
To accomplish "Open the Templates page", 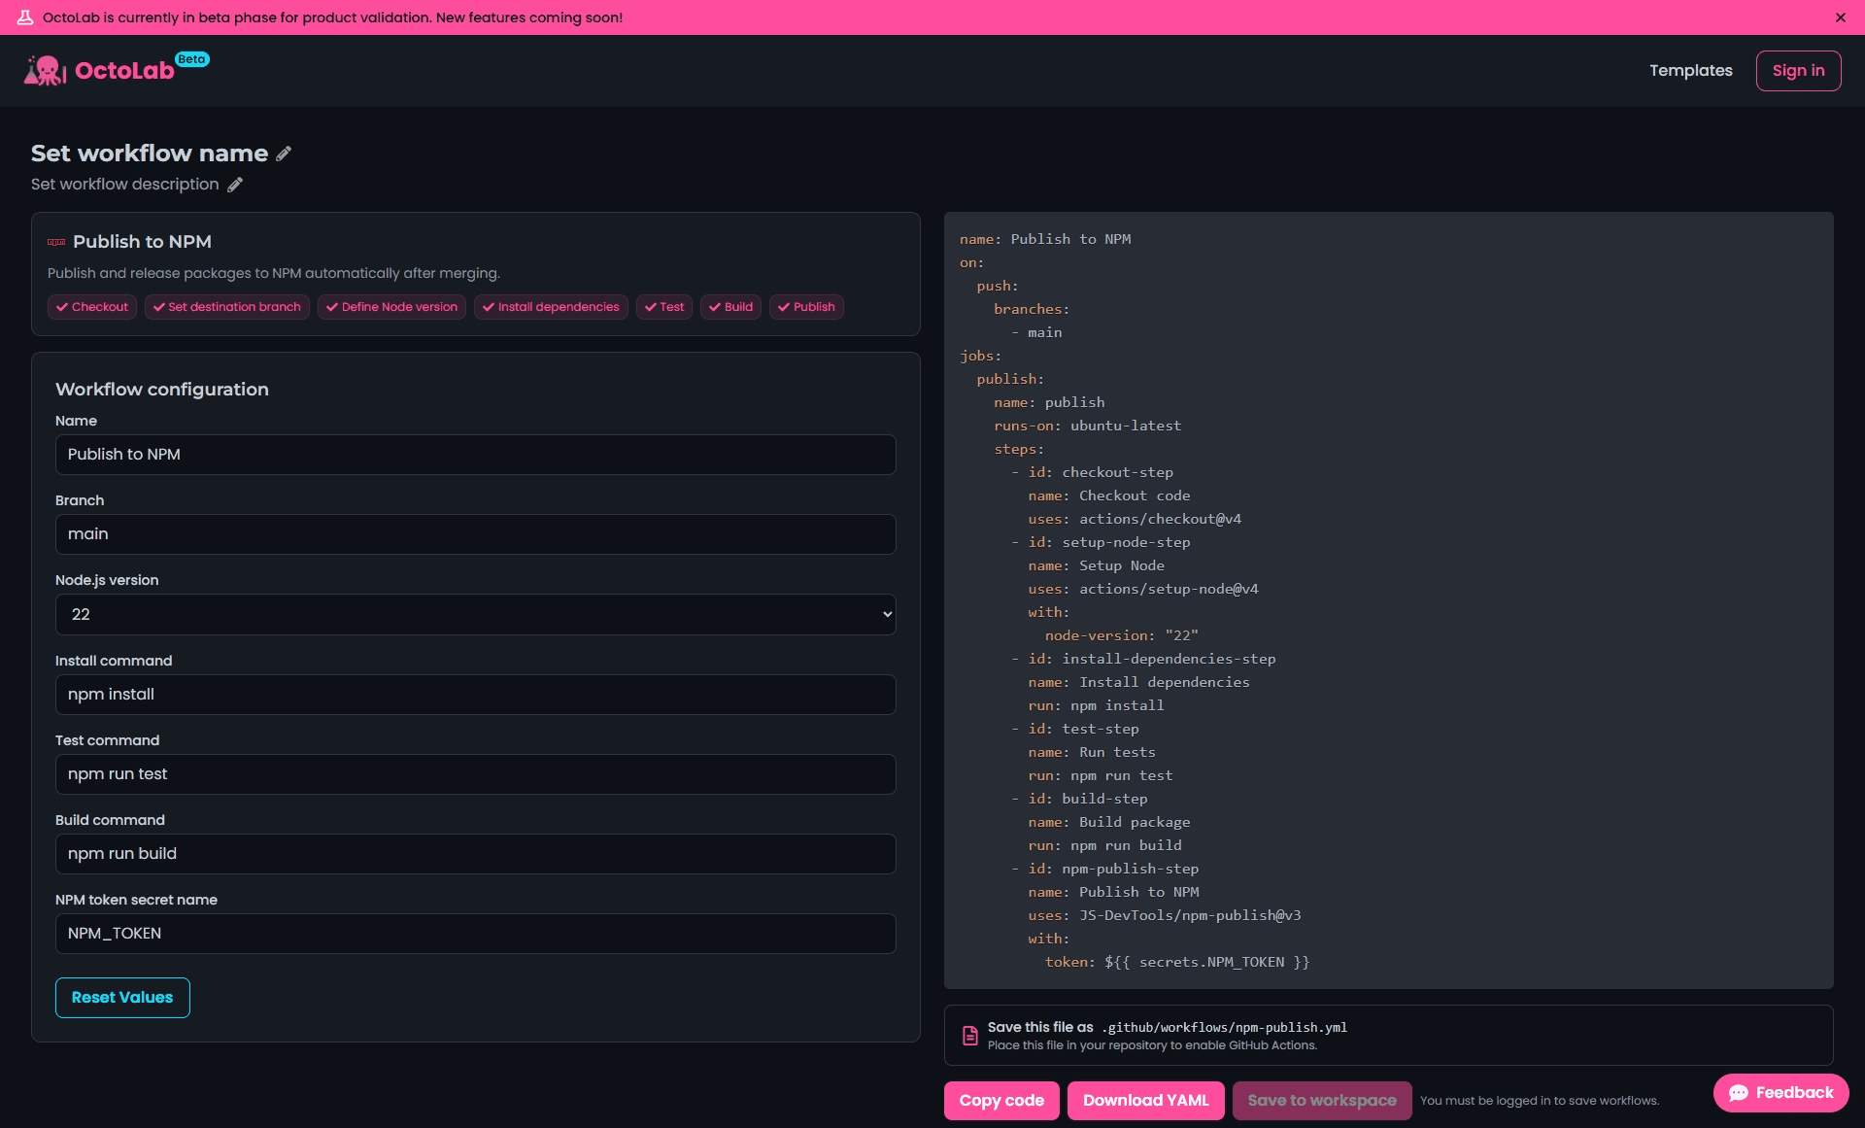I will pyautogui.click(x=1691, y=71).
